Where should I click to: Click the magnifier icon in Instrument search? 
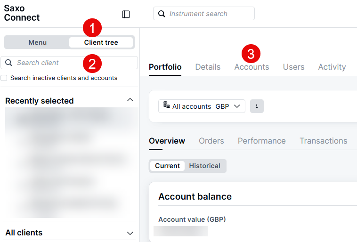162,14
